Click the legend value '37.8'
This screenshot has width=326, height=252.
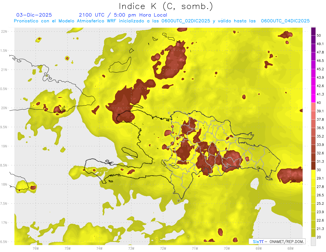click(320, 119)
